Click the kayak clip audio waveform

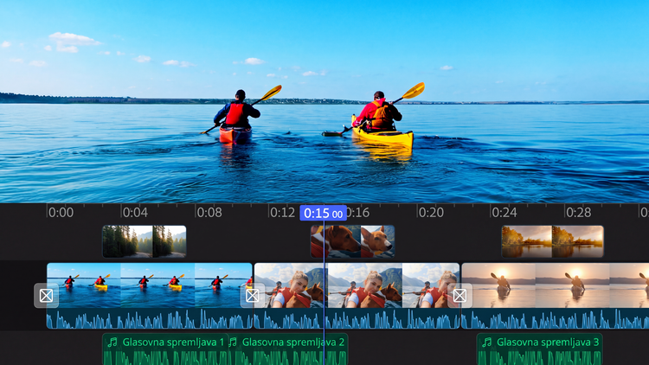pos(150,318)
